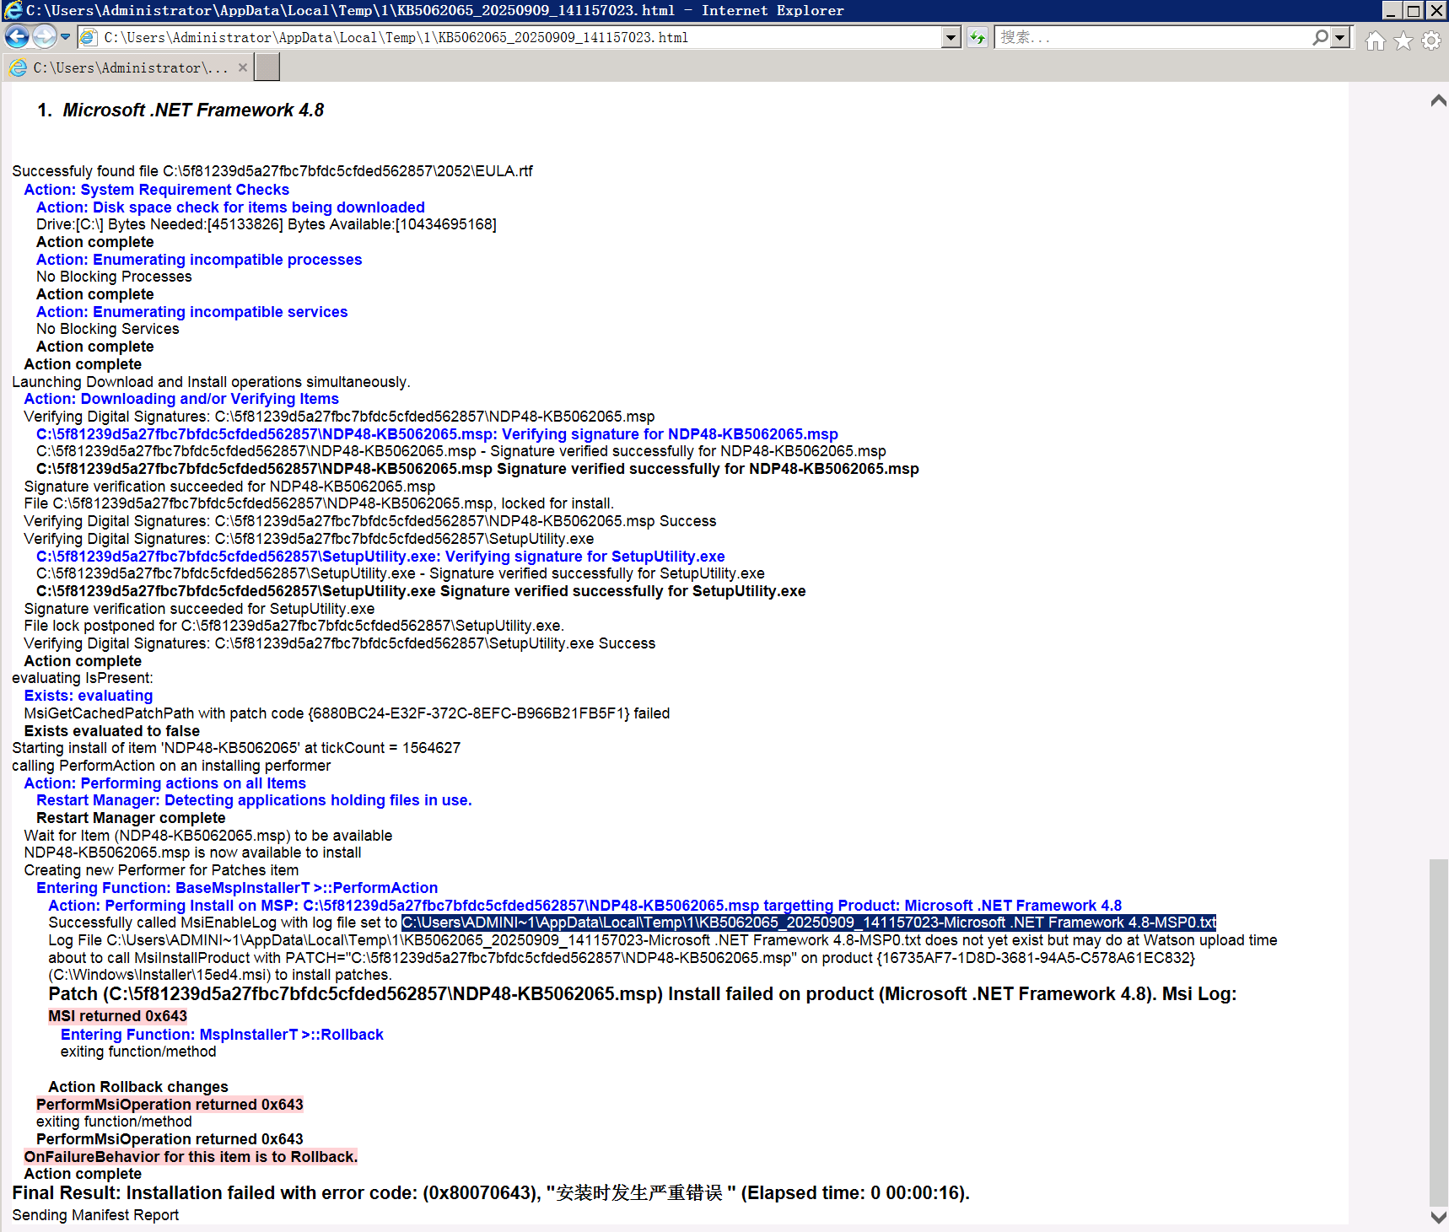Click 'Successfuly found file' EULA.rtf line
This screenshot has height=1232, width=1449.
[x=272, y=171]
